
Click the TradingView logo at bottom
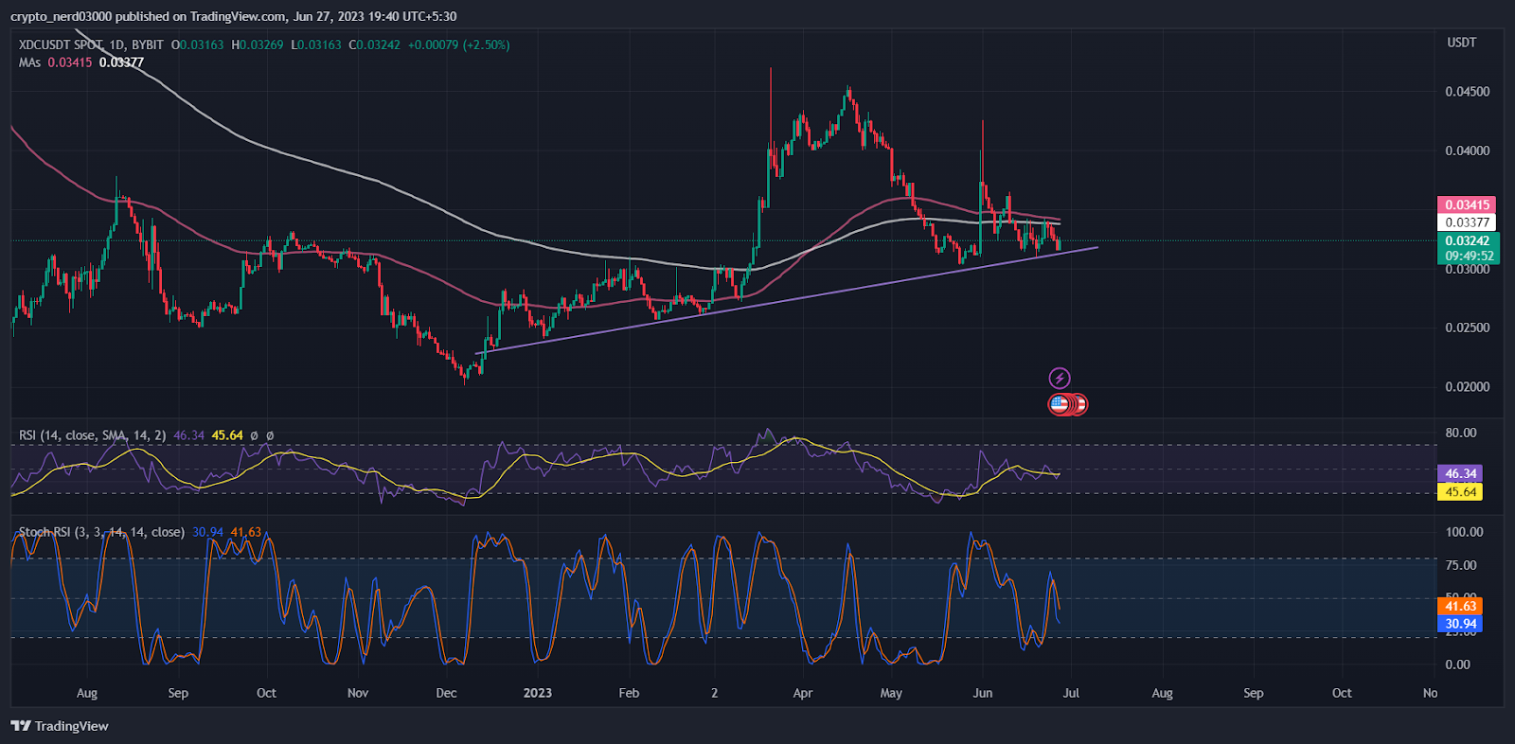click(60, 726)
